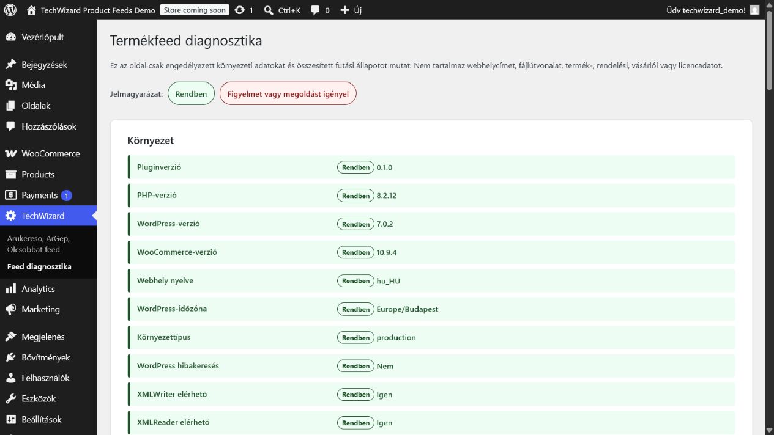Open TechWizard Product Feeds Demo site link

point(98,10)
